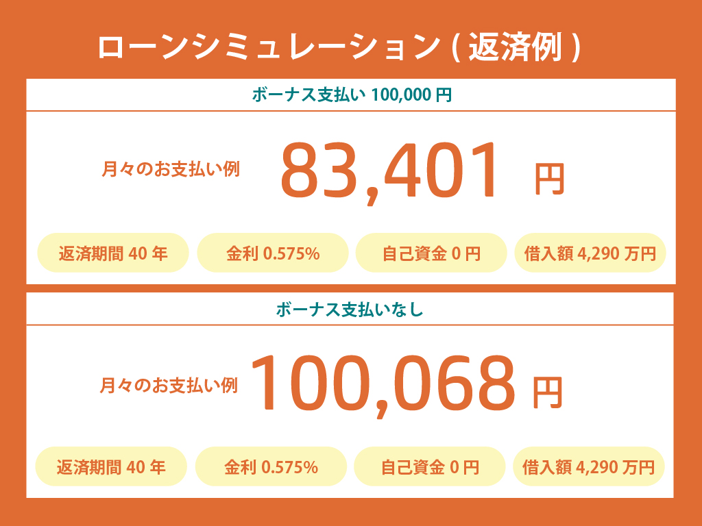
Task: Click 金利 0.575% pill in bonus section
Action: (x=273, y=253)
